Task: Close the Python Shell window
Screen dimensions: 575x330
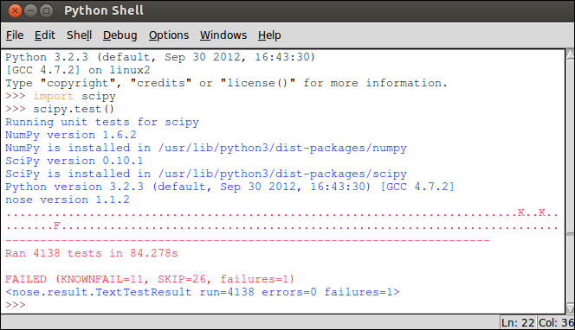Action: (15, 10)
